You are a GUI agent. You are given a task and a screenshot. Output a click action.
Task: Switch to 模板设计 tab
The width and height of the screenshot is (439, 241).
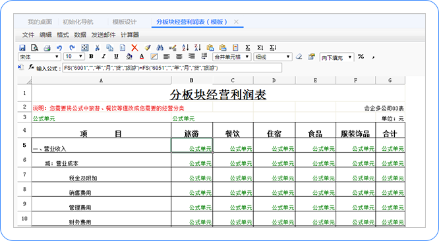[125, 22]
